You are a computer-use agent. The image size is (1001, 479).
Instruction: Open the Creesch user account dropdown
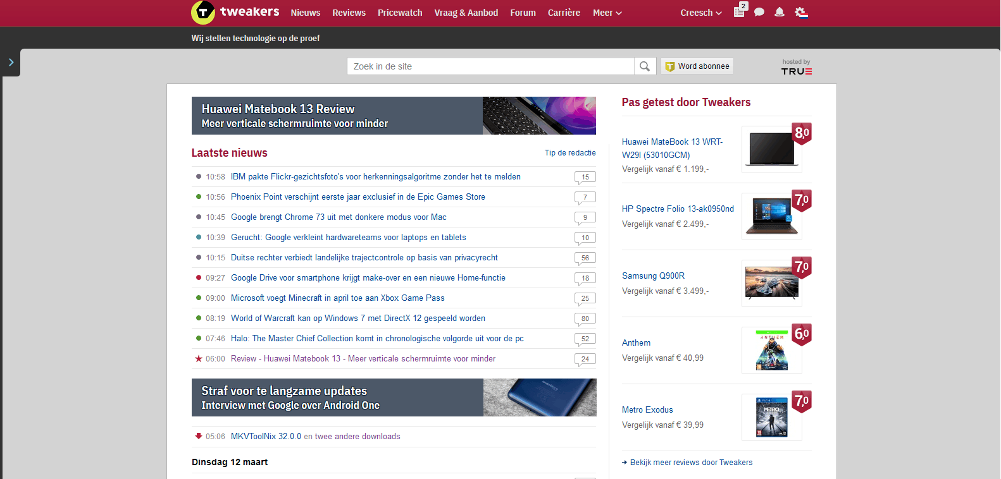tap(701, 13)
